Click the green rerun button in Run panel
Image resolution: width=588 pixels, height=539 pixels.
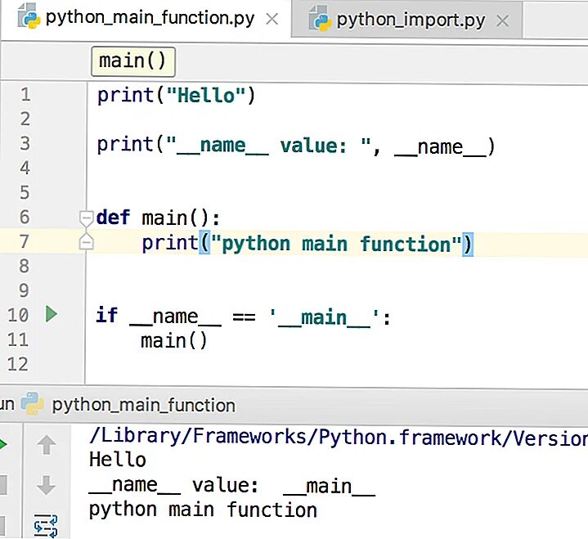point(3,445)
